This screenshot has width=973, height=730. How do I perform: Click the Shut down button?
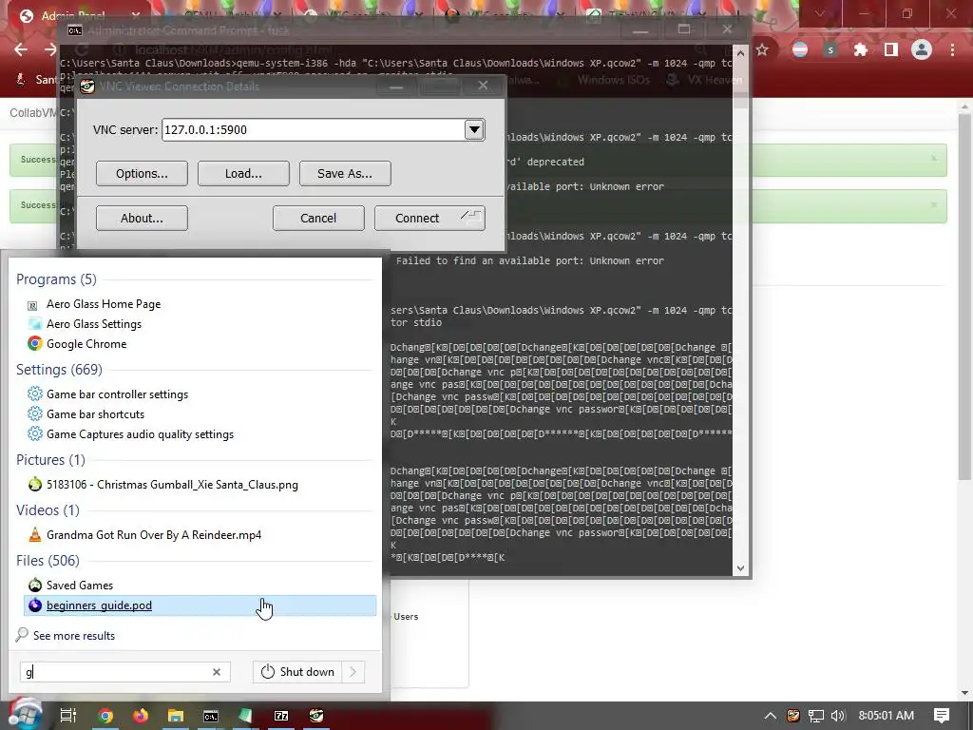coord(297,672)
